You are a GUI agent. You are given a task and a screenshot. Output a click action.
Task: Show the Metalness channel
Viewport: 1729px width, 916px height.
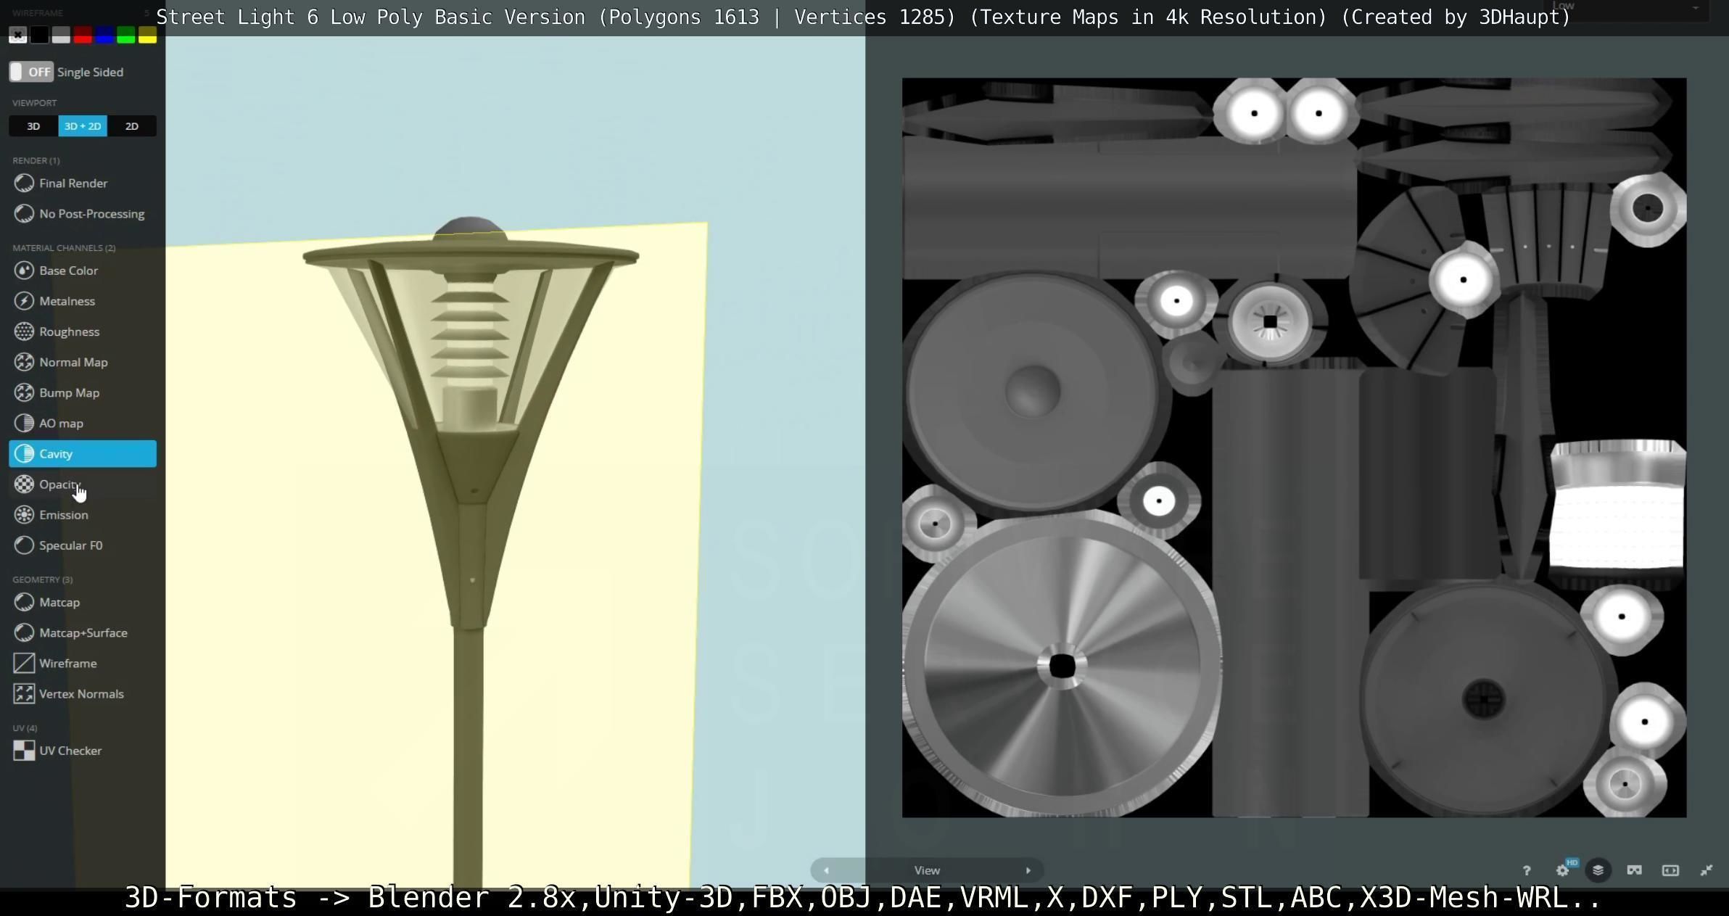tap(67, 301)
